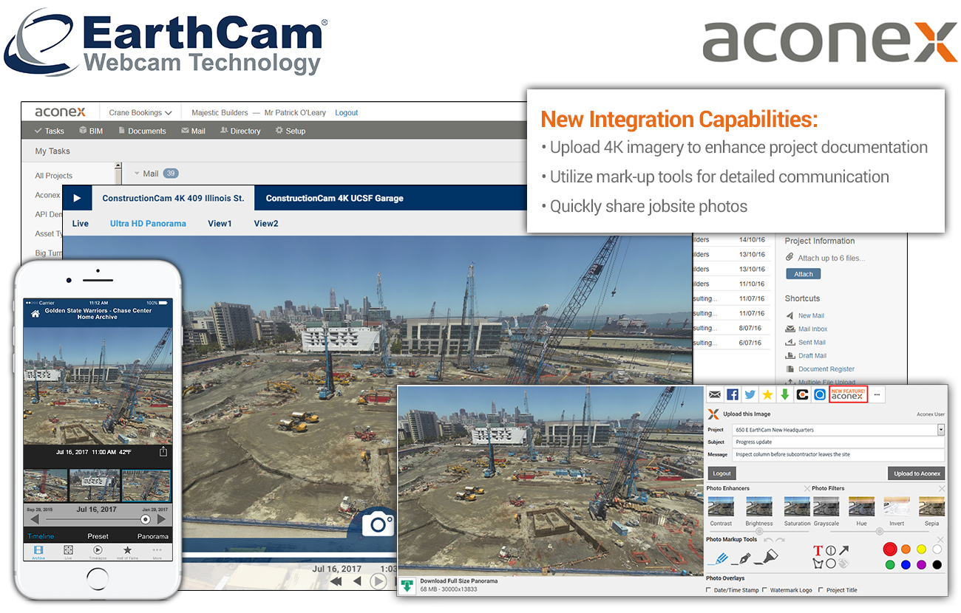Switch to ConstructionCam 4K UCSF Garage tab
This screenshot has width=961, height=613.
(x=335, y=198)
